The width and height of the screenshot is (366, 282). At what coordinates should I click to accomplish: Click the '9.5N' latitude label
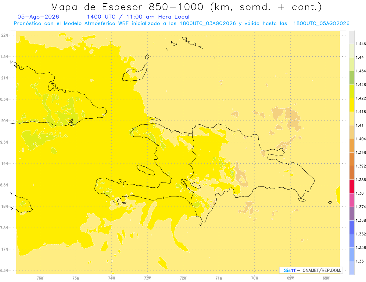point(4,142)
